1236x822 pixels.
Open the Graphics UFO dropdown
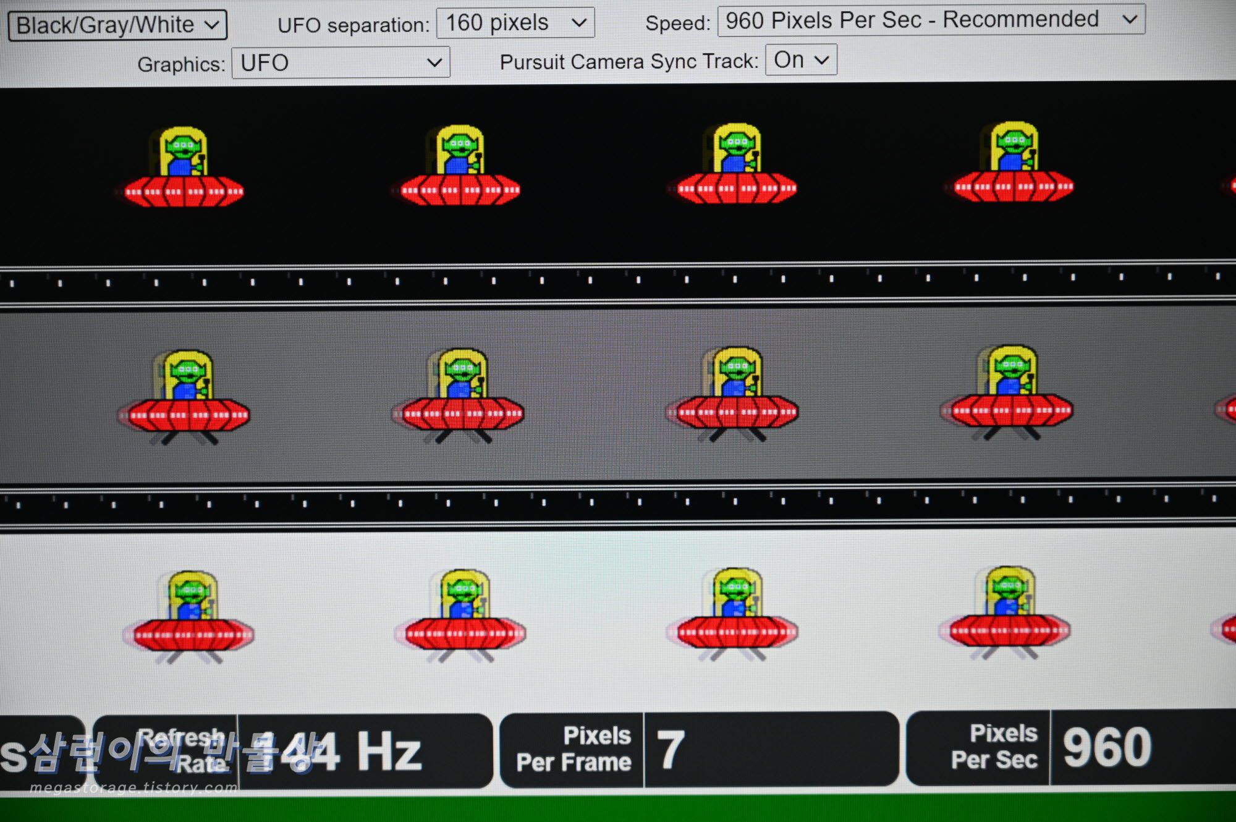point(341,63)
